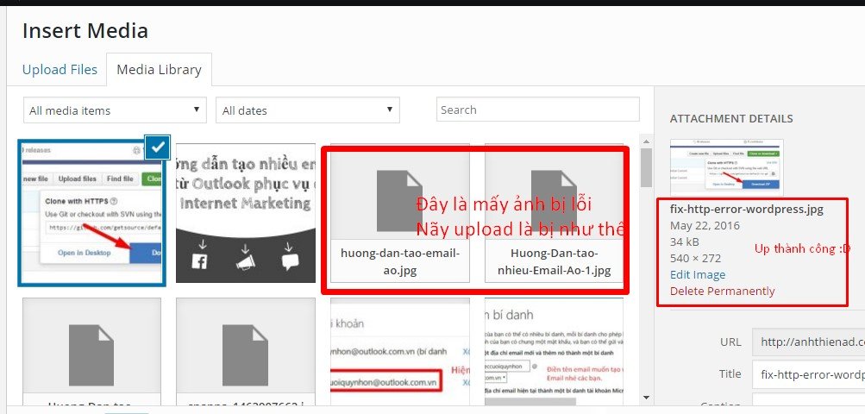The width and height of the screenshot is (865, 414).
Task: Select the Outlook Internet Marketing thumbnail
Action: tap(246, 213)
